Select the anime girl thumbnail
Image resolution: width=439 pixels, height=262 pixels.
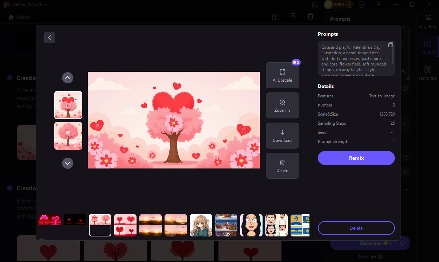tap(201, 225)
